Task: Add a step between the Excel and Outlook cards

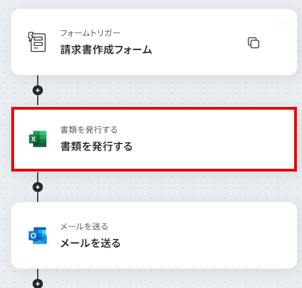Action: point(38,187)
